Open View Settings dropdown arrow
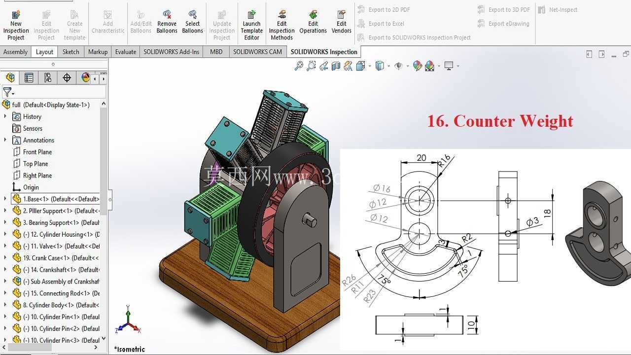Screen dimensions: 631x355 [458, 66]
